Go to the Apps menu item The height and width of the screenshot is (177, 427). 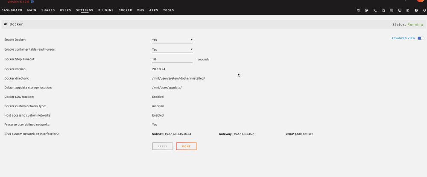tap(154, 10)
